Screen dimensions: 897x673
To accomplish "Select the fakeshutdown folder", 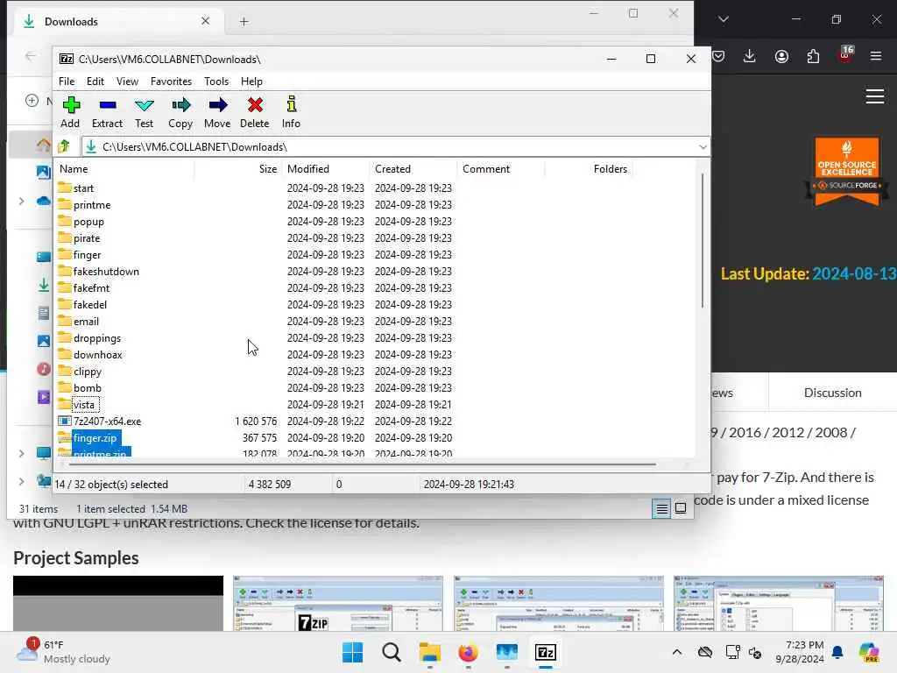I will 106,272.
